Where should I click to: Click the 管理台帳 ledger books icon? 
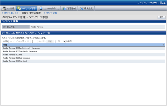point(64,9)
